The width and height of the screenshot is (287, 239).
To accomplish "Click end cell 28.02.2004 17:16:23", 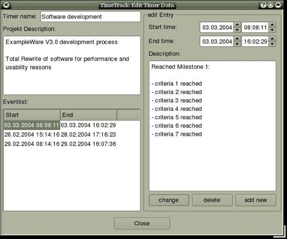I will 88,135.
